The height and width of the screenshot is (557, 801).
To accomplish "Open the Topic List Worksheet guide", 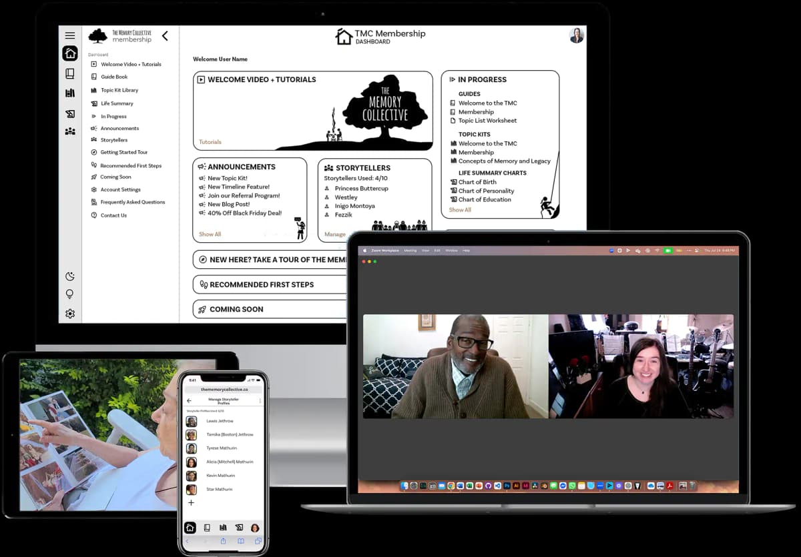I will pos(487,121).
